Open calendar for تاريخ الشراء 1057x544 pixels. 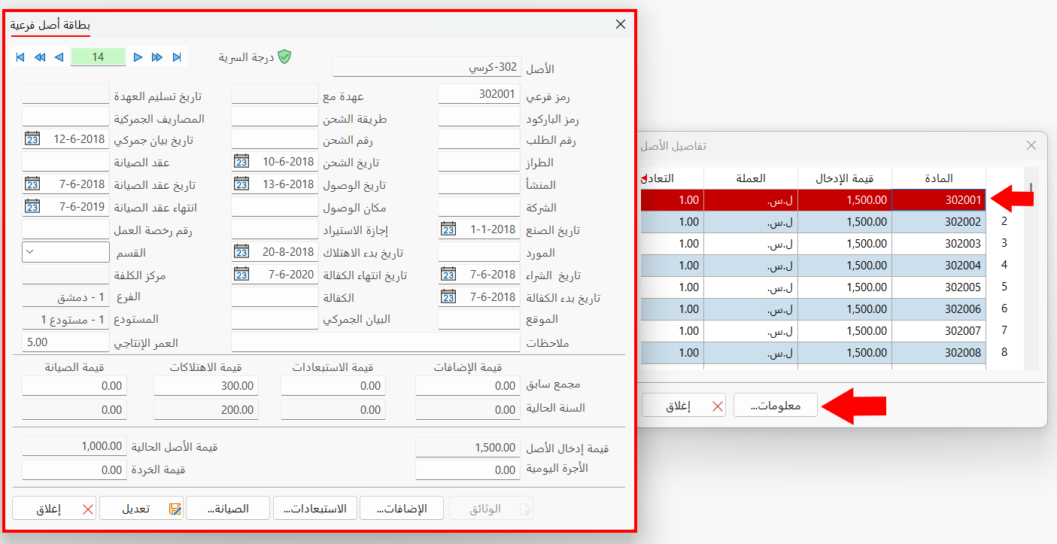click(448, 275)
